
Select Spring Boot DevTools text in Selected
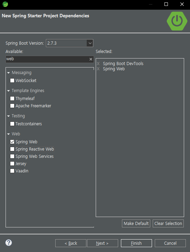pyautogui.click(x=123, y=64)
